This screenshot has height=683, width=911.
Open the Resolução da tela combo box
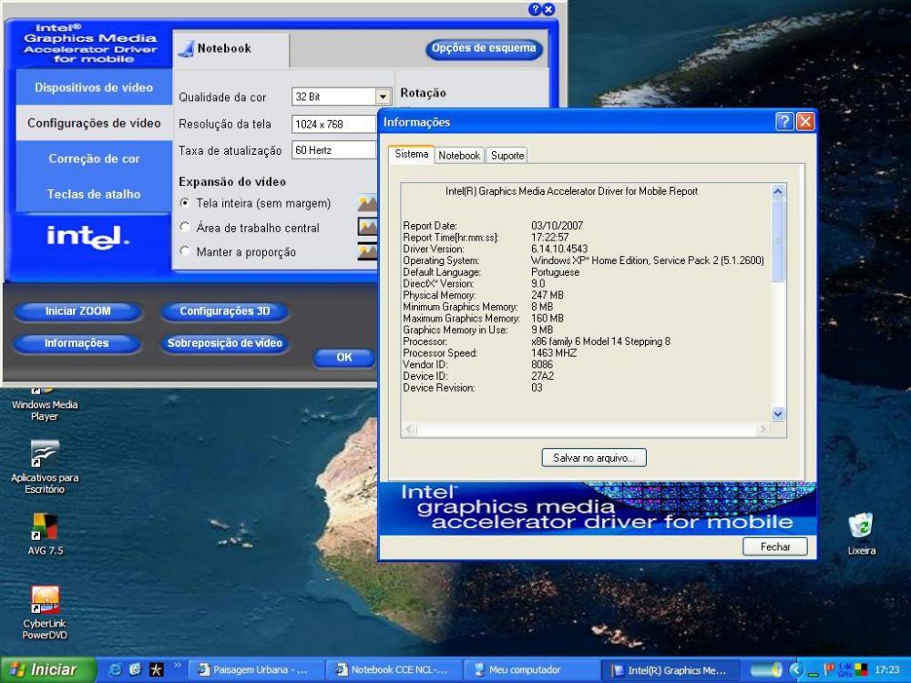tap(334, 124)
